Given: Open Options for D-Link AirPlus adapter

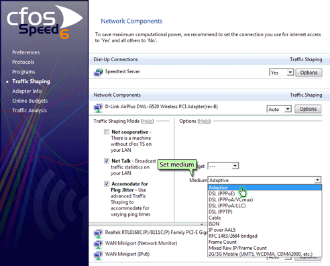Looking at the screenshot, I should 308,109.
